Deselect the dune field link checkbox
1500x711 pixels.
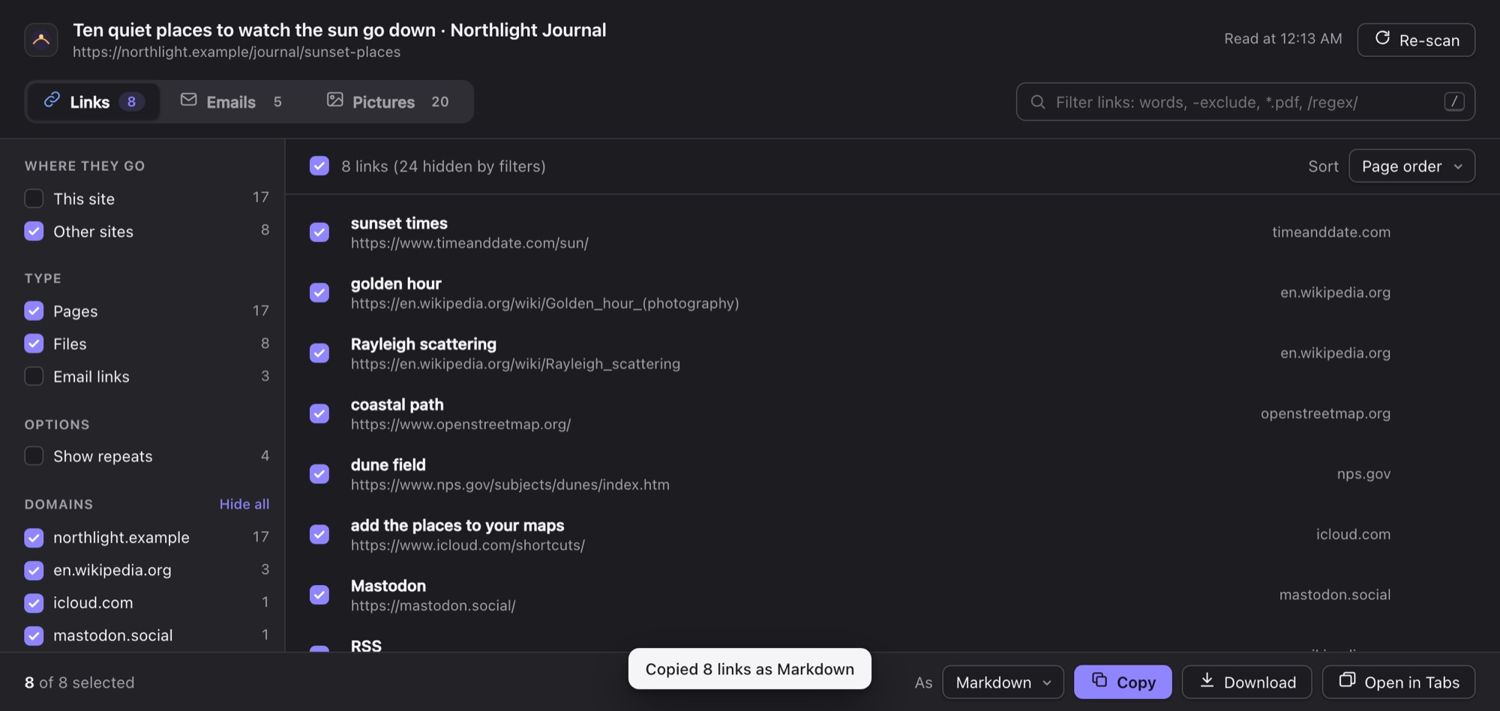pos(319,474)
